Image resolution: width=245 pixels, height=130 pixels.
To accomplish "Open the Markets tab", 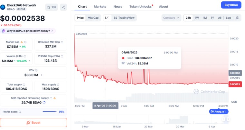I will tap(100, 6).
